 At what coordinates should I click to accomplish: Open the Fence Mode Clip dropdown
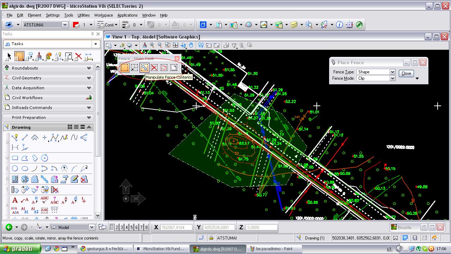(x=376, y=78)
